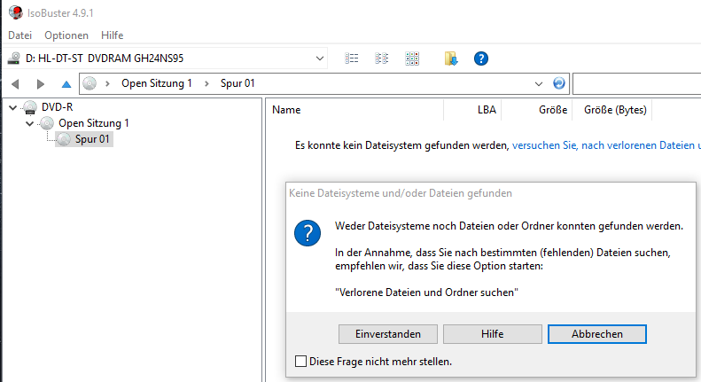Screen dimensions: 701x382
Task: Click the chevron before Open Sitzung 1 in breadcrumb
Action: pyautogui.click(x=107, y=83)
